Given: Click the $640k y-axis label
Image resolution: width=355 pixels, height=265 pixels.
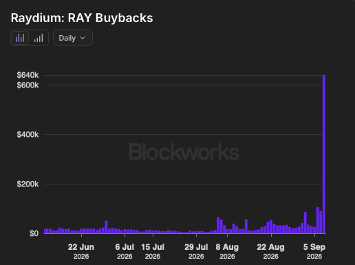Looking at the screenshot, I should [x=28, y=75].
